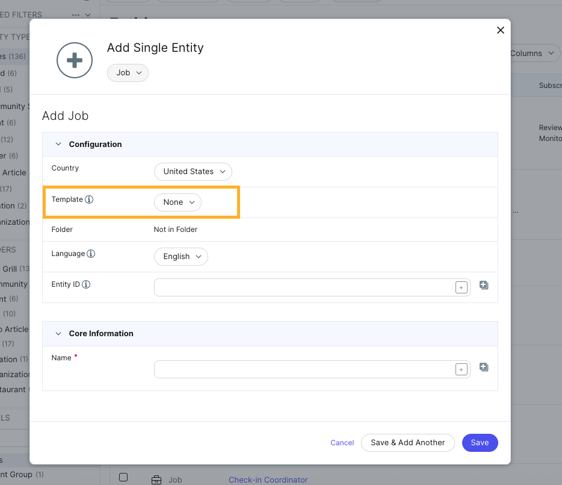The height and width of the screenshot is (485, 562).
Task: Collapse the Configuration section
Action: point(58,144)
